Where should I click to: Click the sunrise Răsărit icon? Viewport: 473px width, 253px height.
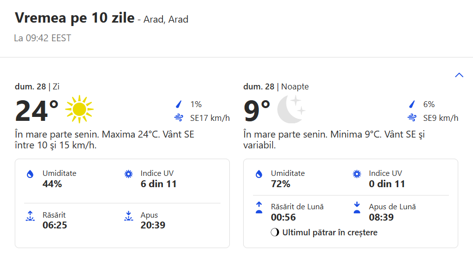31,216
